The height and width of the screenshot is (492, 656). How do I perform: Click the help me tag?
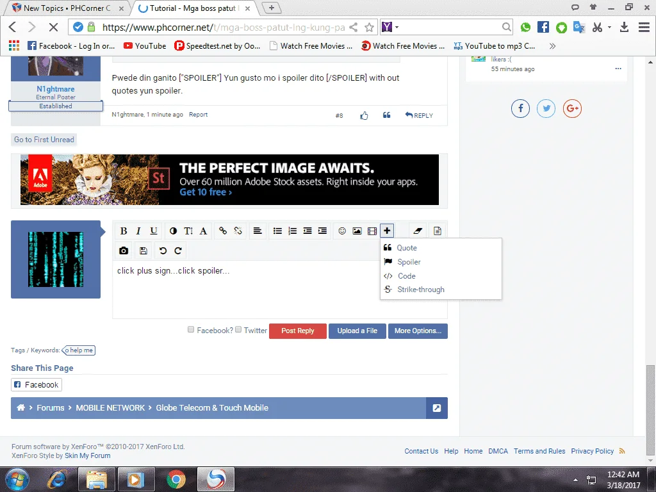(79, 350)
